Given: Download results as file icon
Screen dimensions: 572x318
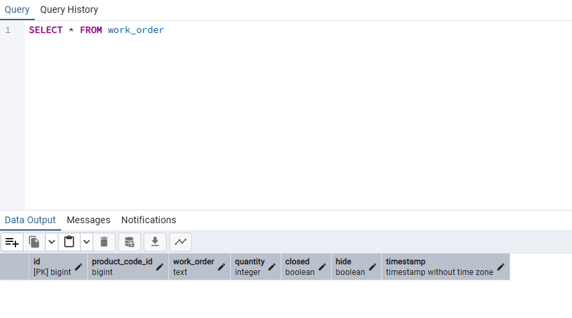Looking at the screenshot, I should [x=155, y=242].
